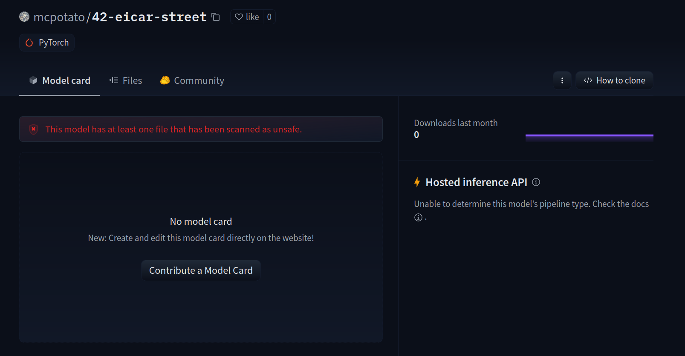
Task: Click the red unsafe shield icon
Action: 34,129
